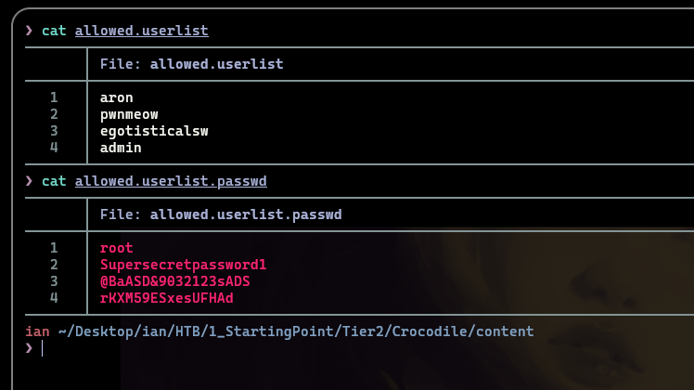Viewport: 694px width, 390px height.
Task: Click password 'rKXM59ESxesUFHAd'
Action: click(x=166, y=298)
